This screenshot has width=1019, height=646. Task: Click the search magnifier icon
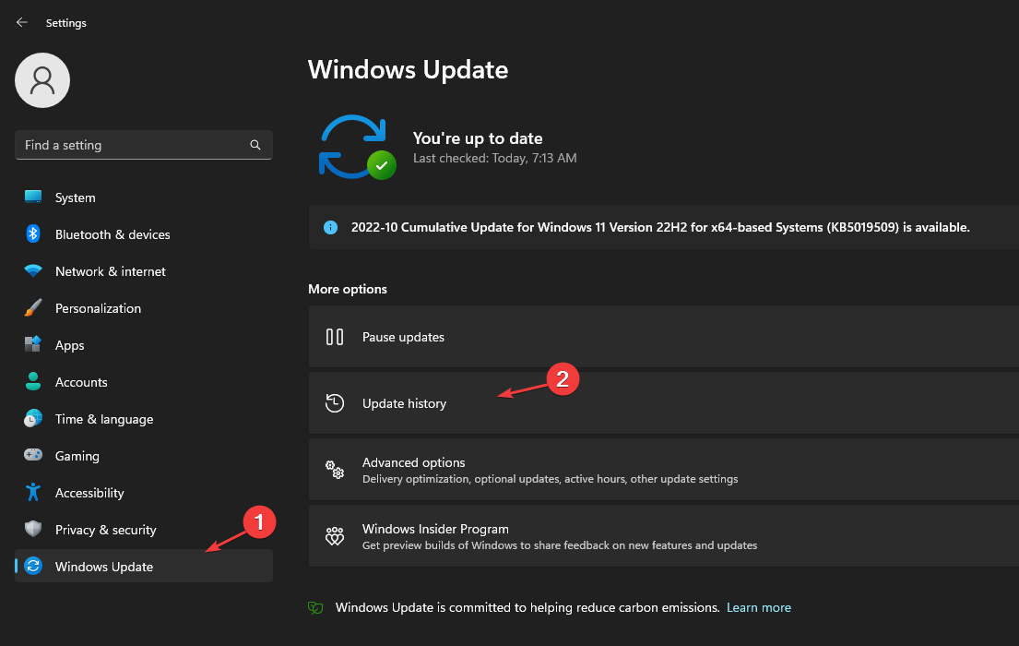click(255, 145)
